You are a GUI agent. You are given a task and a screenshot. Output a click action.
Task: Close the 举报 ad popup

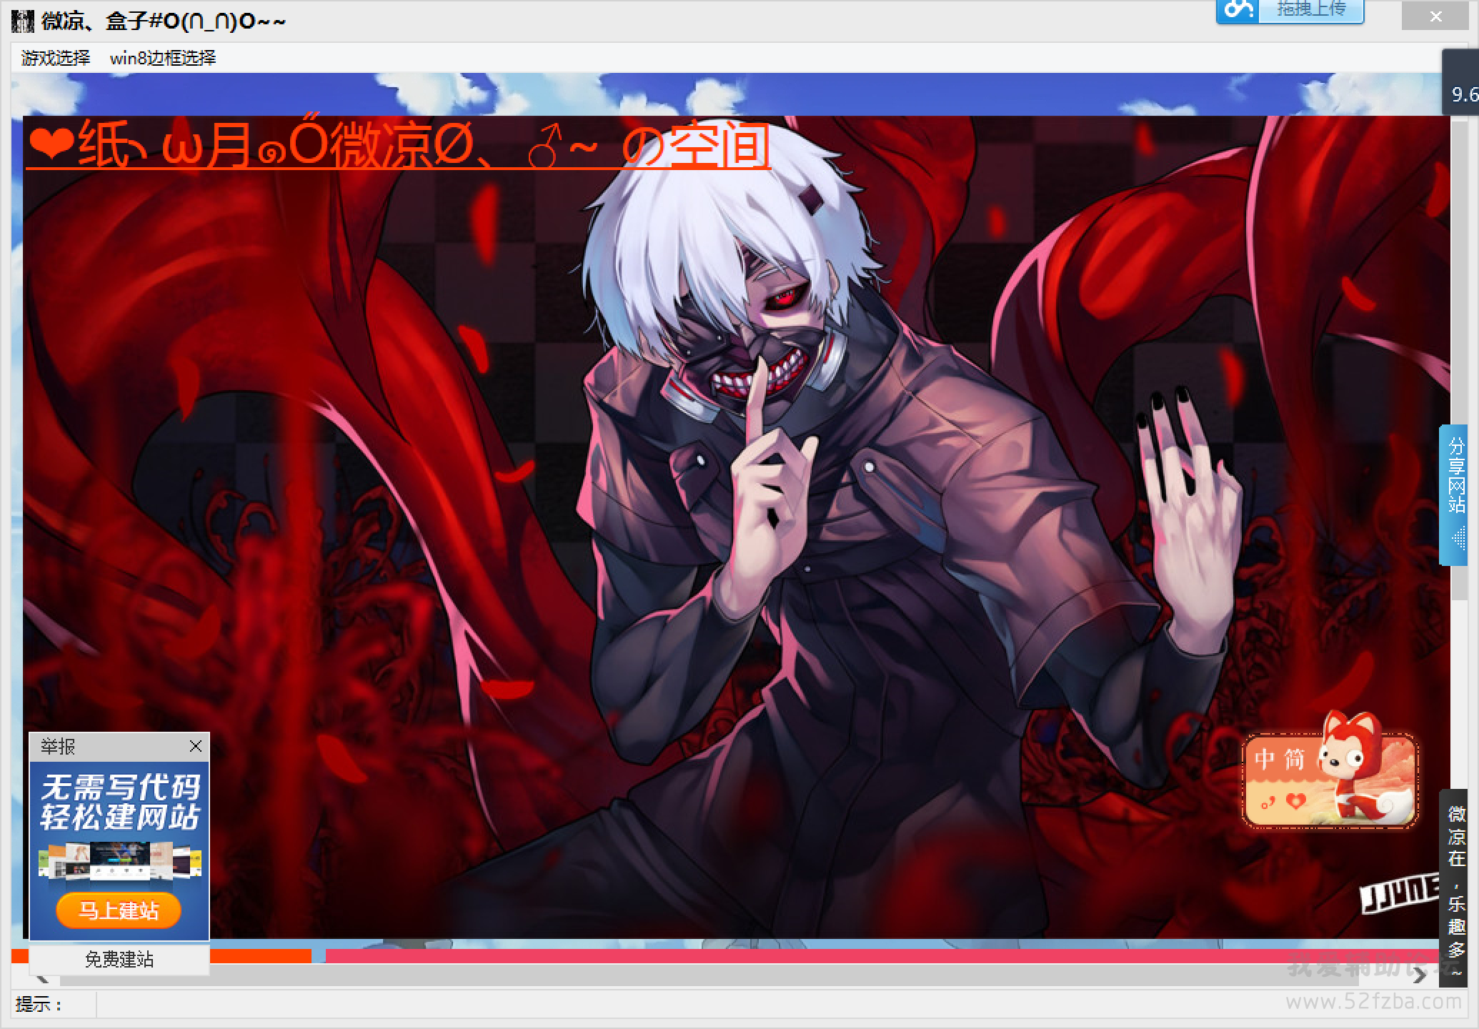[196, 746]
